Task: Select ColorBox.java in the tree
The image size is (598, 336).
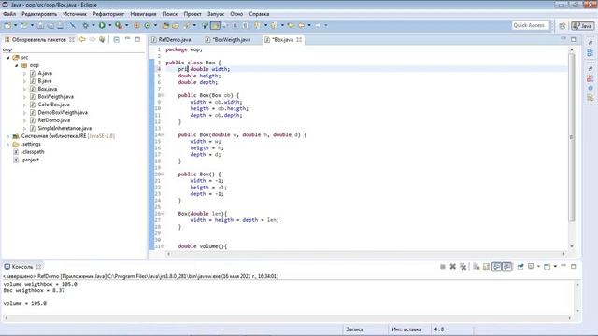Action: tap(53, 105)
